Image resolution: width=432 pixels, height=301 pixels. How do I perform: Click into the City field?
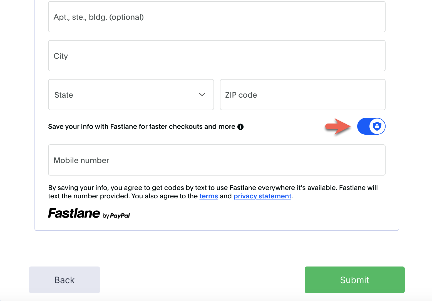click(x=217, y=56)
